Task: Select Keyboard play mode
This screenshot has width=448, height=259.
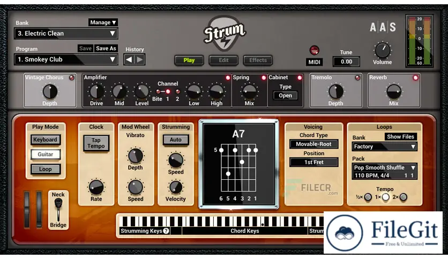Action: point(45,140)
